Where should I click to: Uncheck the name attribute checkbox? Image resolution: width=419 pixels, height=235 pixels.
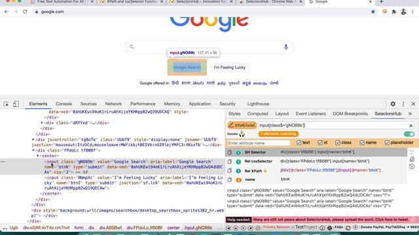(362, 143)
